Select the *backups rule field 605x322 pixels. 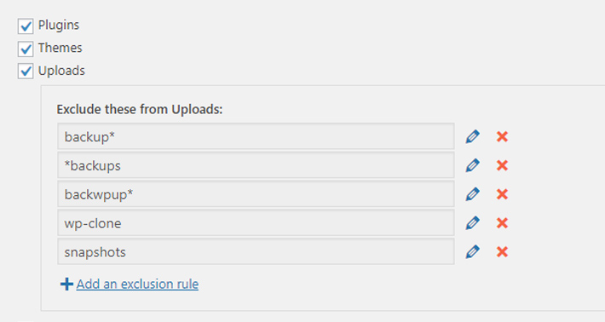[x=256, y=165]
